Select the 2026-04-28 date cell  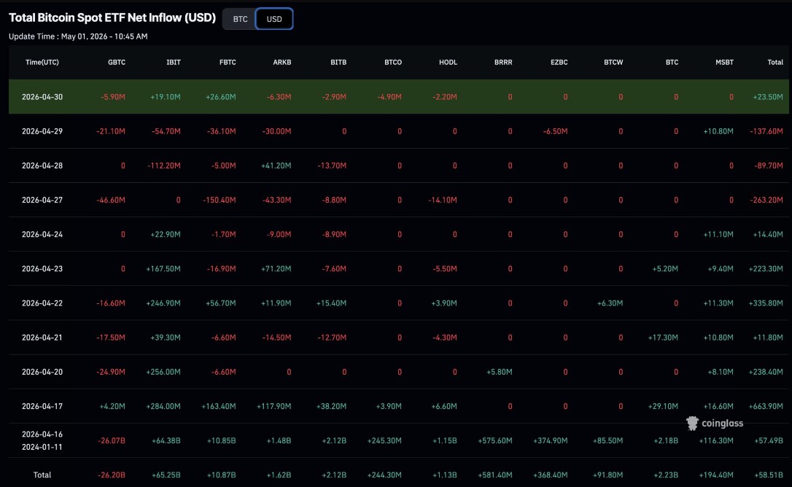(x=42, y=165)
